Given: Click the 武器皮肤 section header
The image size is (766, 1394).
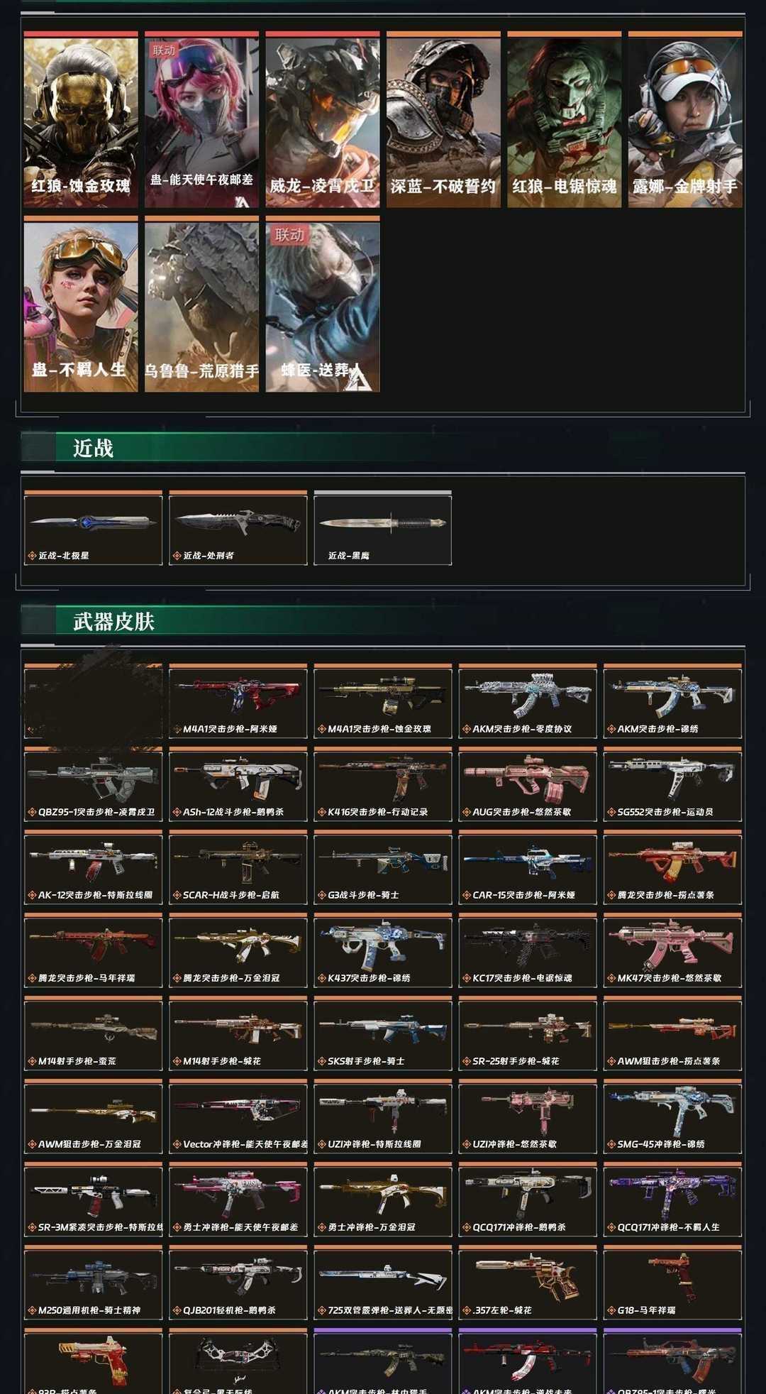Looking at the screenshot, I should point(113,622).
